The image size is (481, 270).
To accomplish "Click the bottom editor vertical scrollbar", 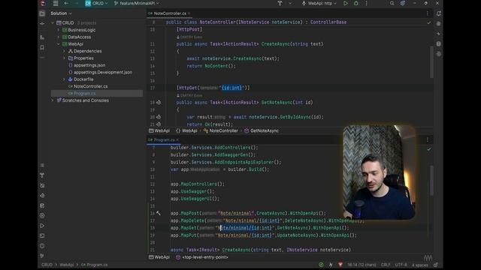I will [431, 181].
